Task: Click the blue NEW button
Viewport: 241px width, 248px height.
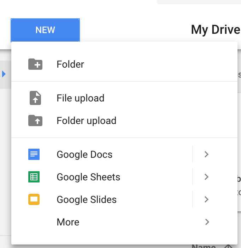Action: (45, 30)
